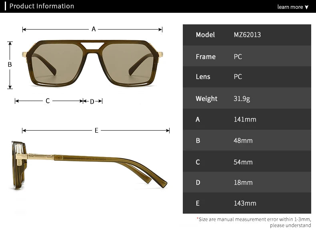Expand the "learn more" dropdown arrow

coord(306,7)
